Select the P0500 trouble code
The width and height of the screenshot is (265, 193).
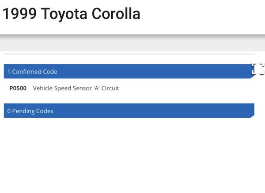pos(18,89)
